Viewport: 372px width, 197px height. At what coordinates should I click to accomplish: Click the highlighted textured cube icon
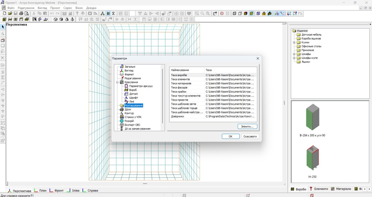[x=251, y=14]
